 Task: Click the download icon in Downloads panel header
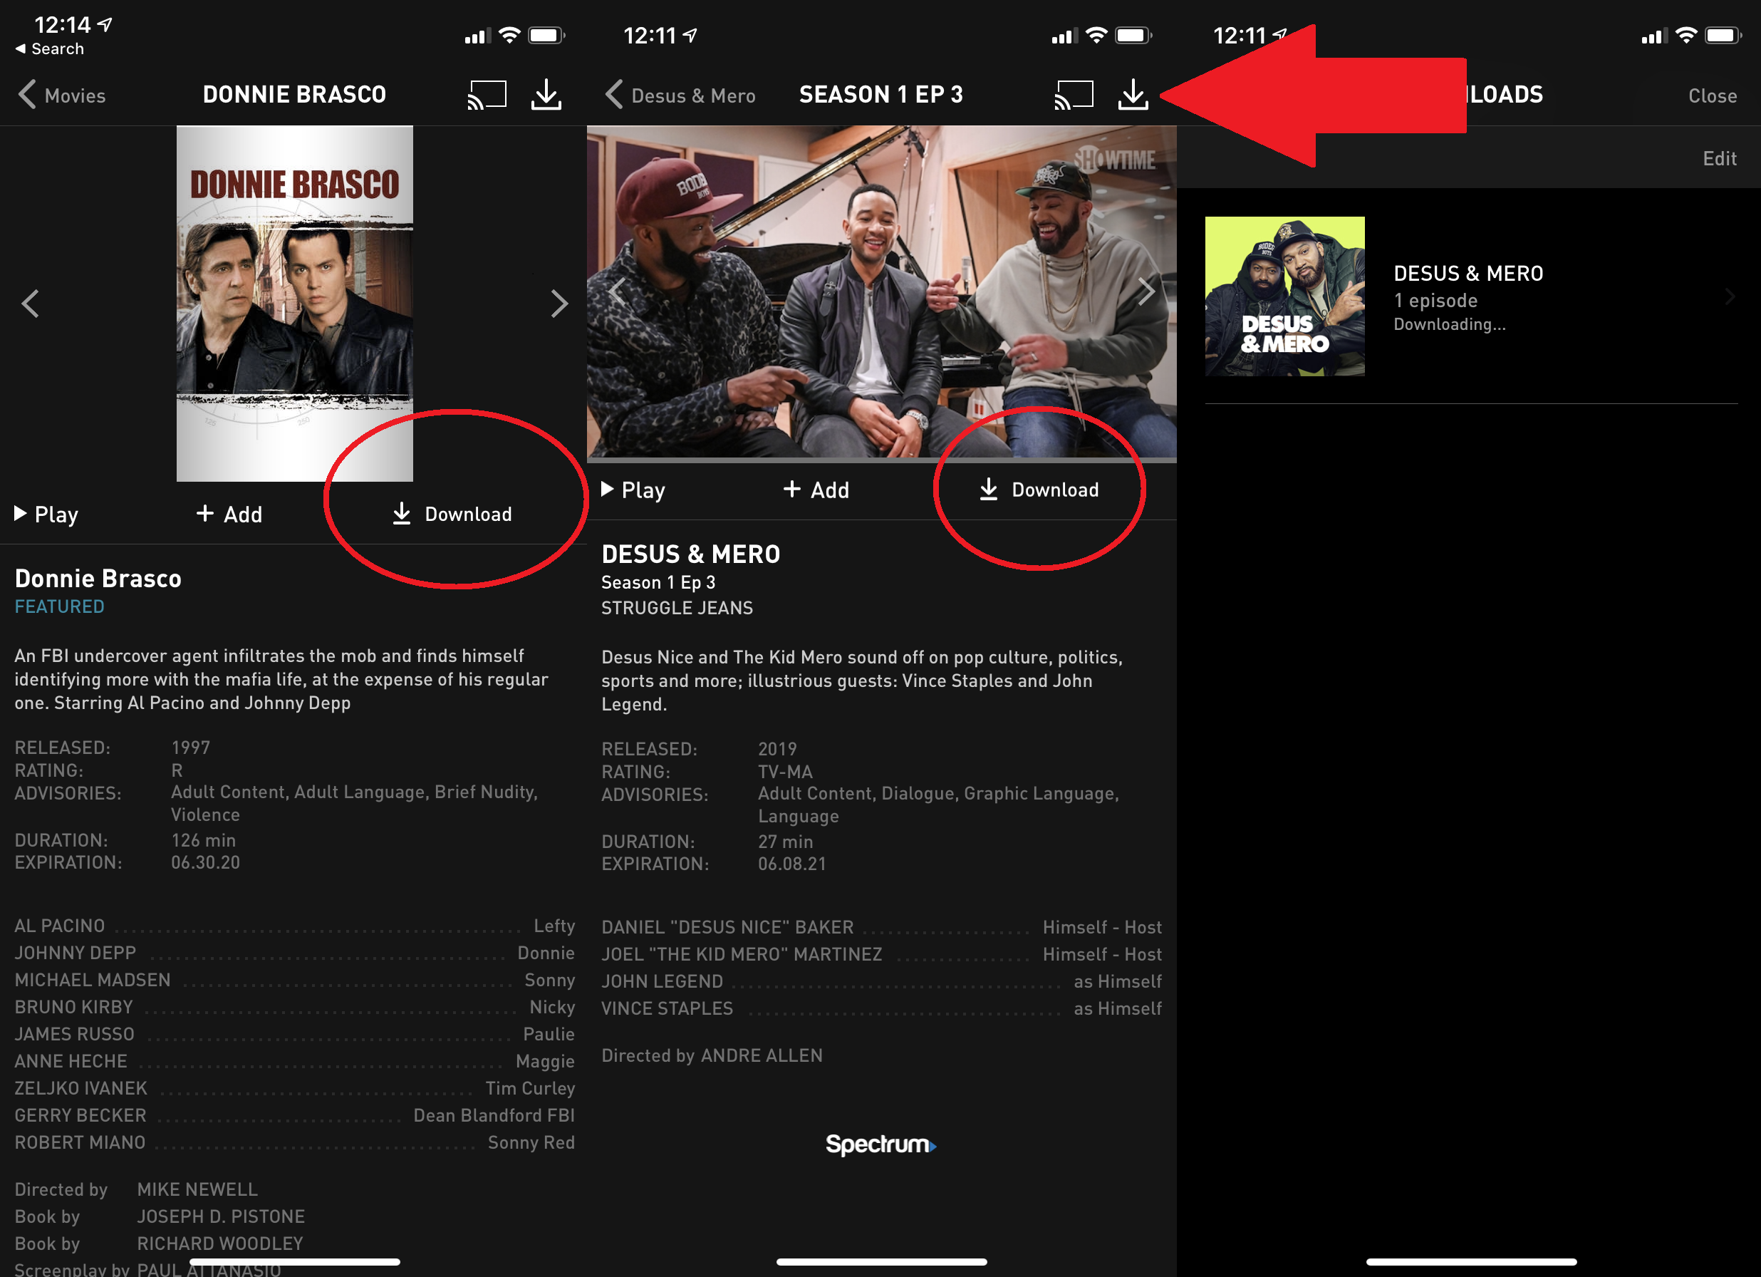click(x=1133, y=93)
